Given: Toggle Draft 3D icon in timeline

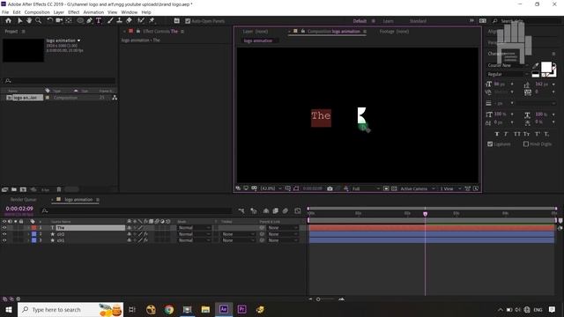Looking at the screenshot, I should point(254,211).
